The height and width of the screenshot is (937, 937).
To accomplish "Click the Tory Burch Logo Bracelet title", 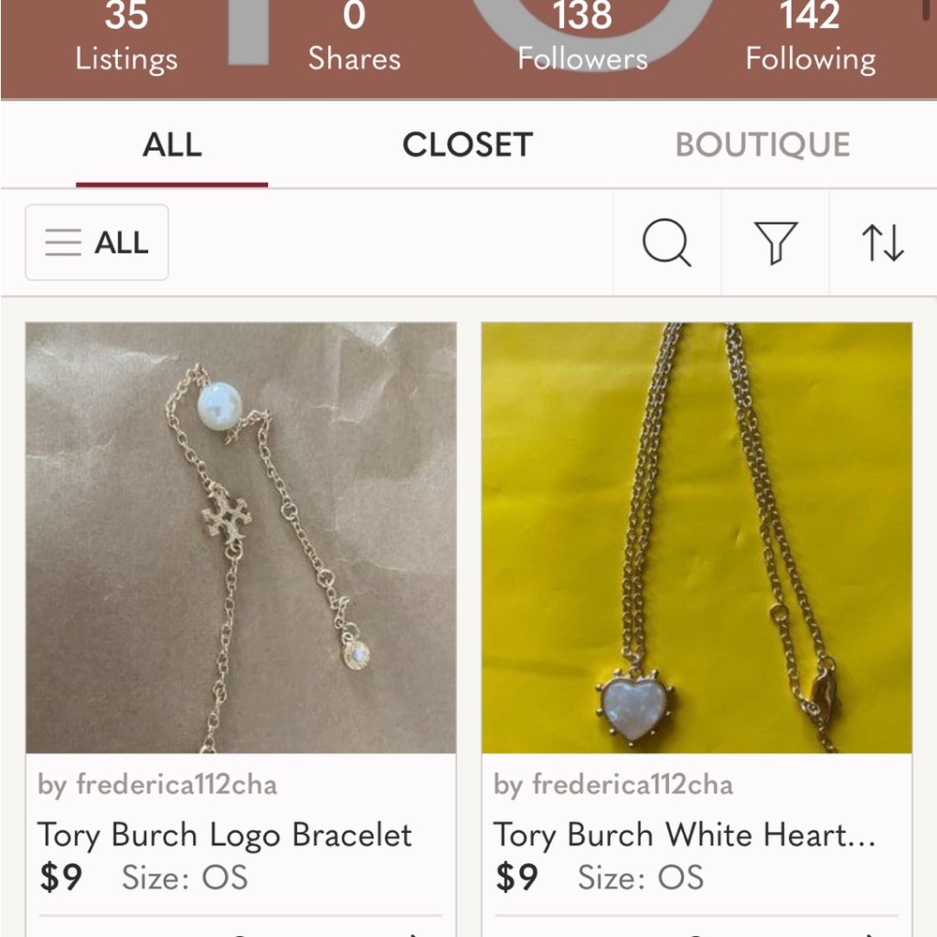I will [225, 834].
